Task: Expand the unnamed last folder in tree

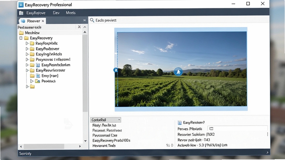Action: pyautogui.click(x=27, y=86)
